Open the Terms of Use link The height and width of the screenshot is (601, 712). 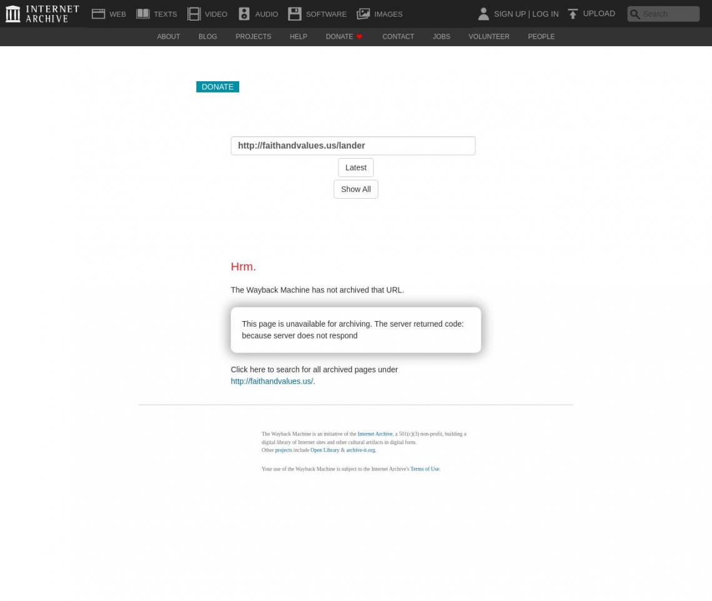[x=425, y=469]
